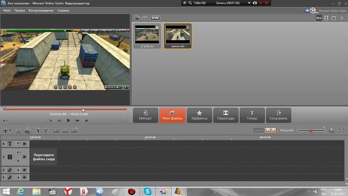The height and width of the screenshot is (196, 348).
Task: Open the recorder Запись dropdown arrow
Action: pos(249,3)
